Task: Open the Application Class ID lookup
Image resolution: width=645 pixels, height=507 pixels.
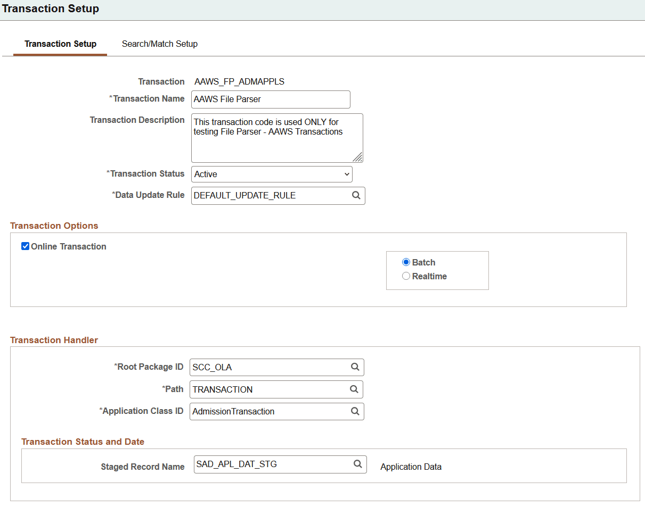Action: pyautogui.click(x=355, y=411)
